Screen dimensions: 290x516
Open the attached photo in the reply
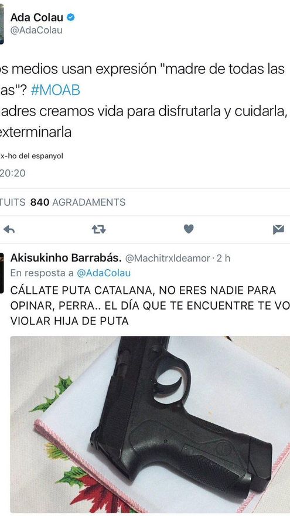pos(150,424)
